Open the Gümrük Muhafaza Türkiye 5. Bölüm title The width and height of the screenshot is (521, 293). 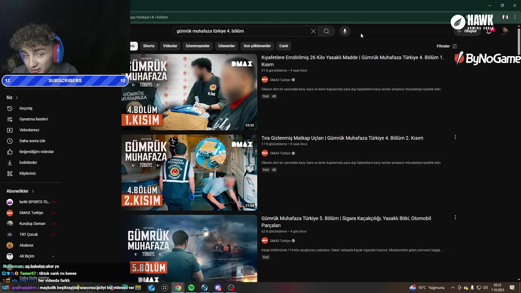[346, 222]
